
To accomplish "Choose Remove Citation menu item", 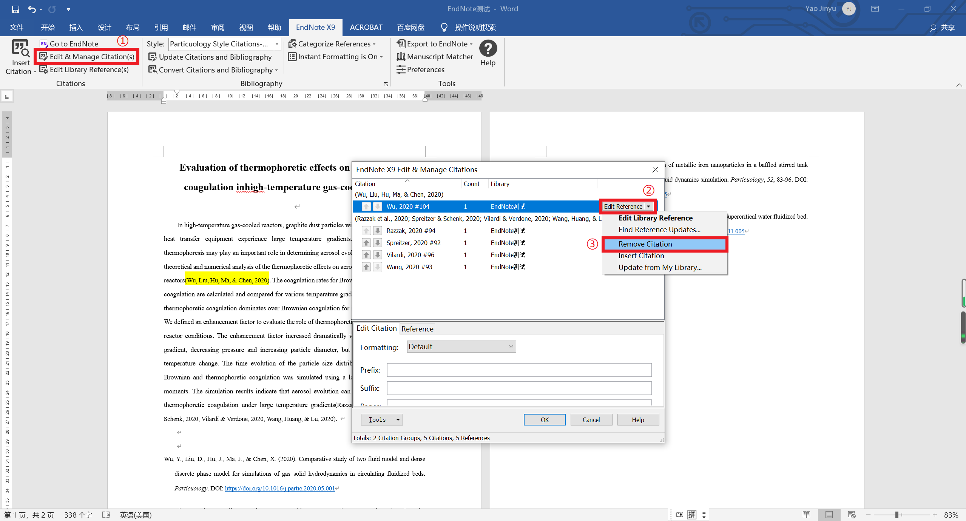I will pyautogui.click(x=665, y=244).
